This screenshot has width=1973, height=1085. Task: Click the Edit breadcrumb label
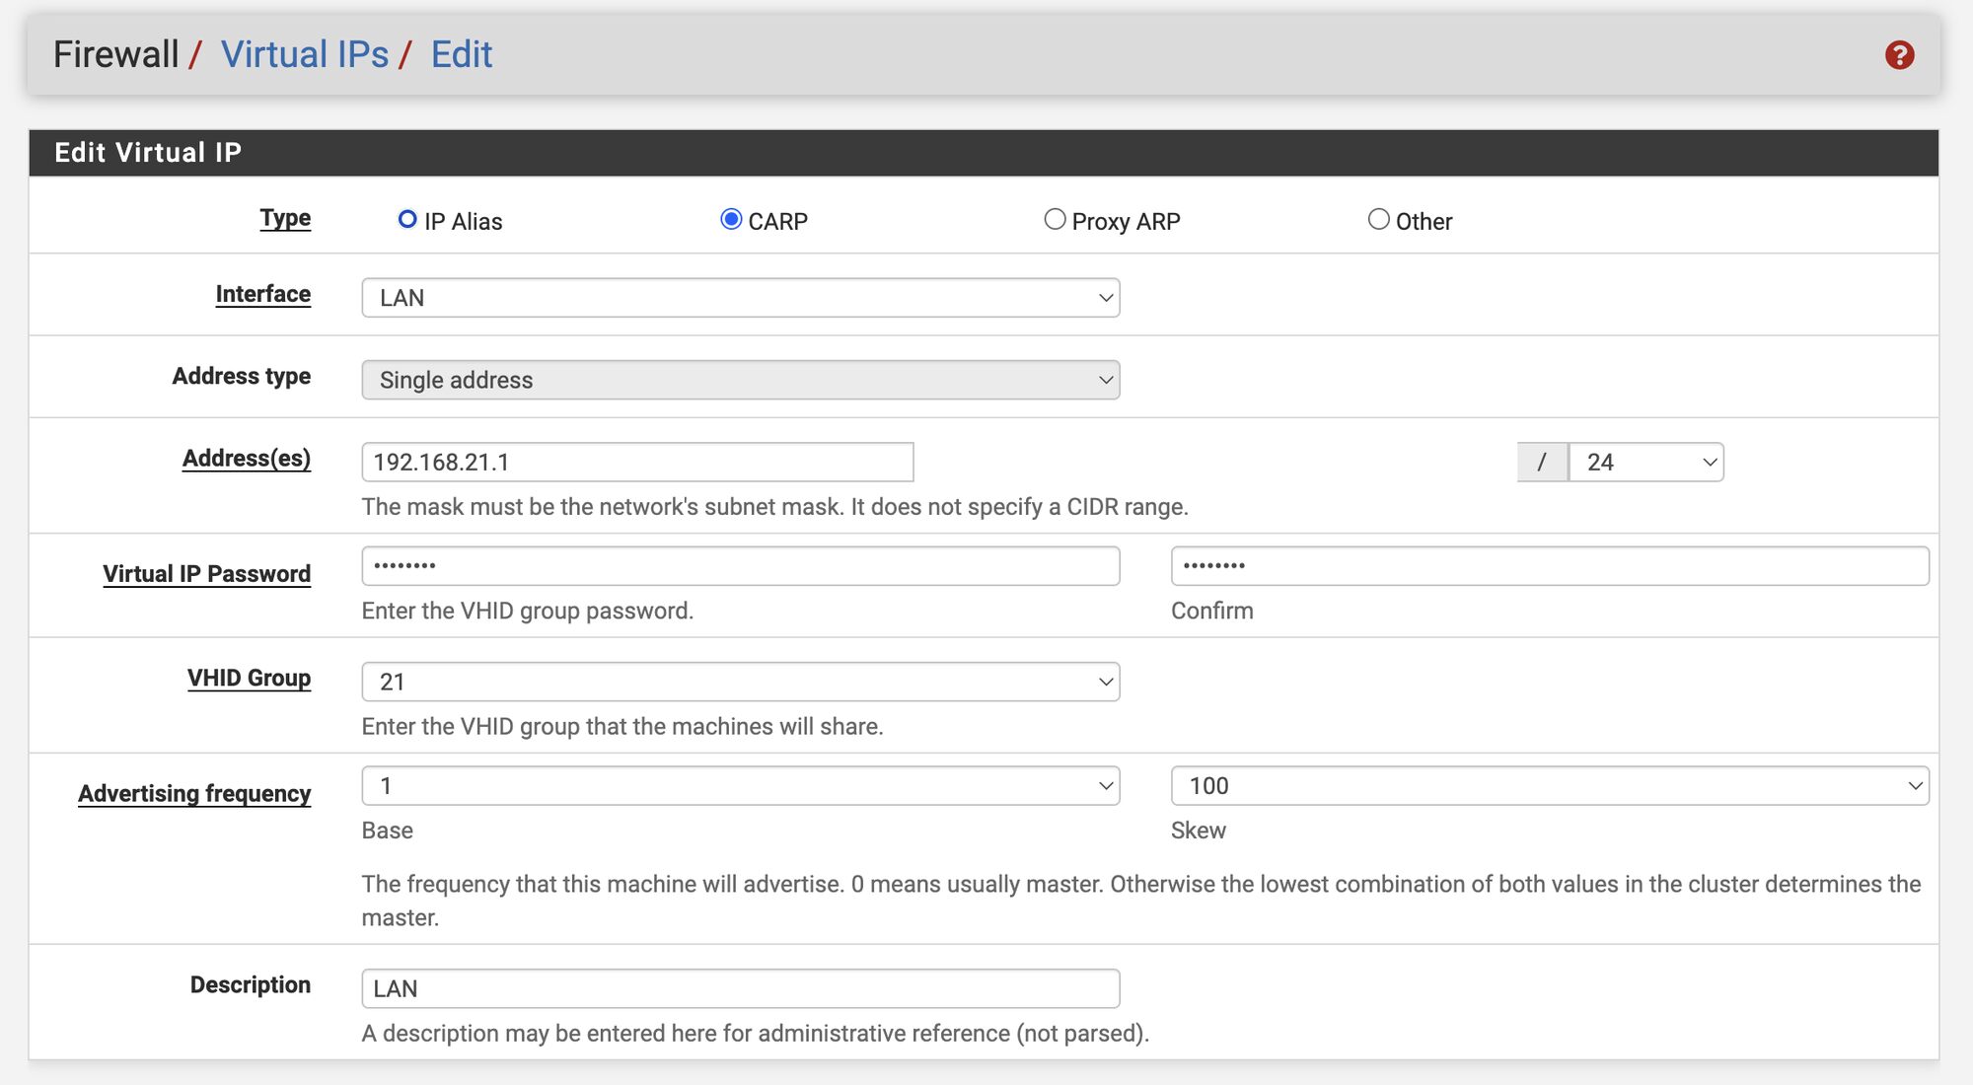(x=461, y=55)
